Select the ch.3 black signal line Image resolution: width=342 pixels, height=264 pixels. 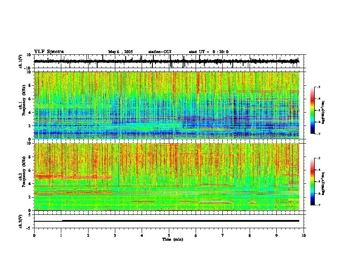click(x=166, y=221)
